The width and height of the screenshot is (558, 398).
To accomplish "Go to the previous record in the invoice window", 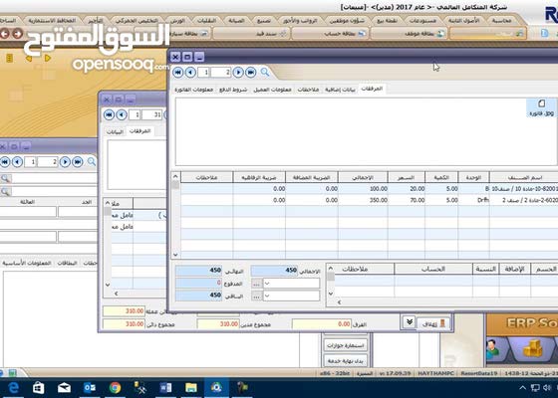I will (190, 73).
